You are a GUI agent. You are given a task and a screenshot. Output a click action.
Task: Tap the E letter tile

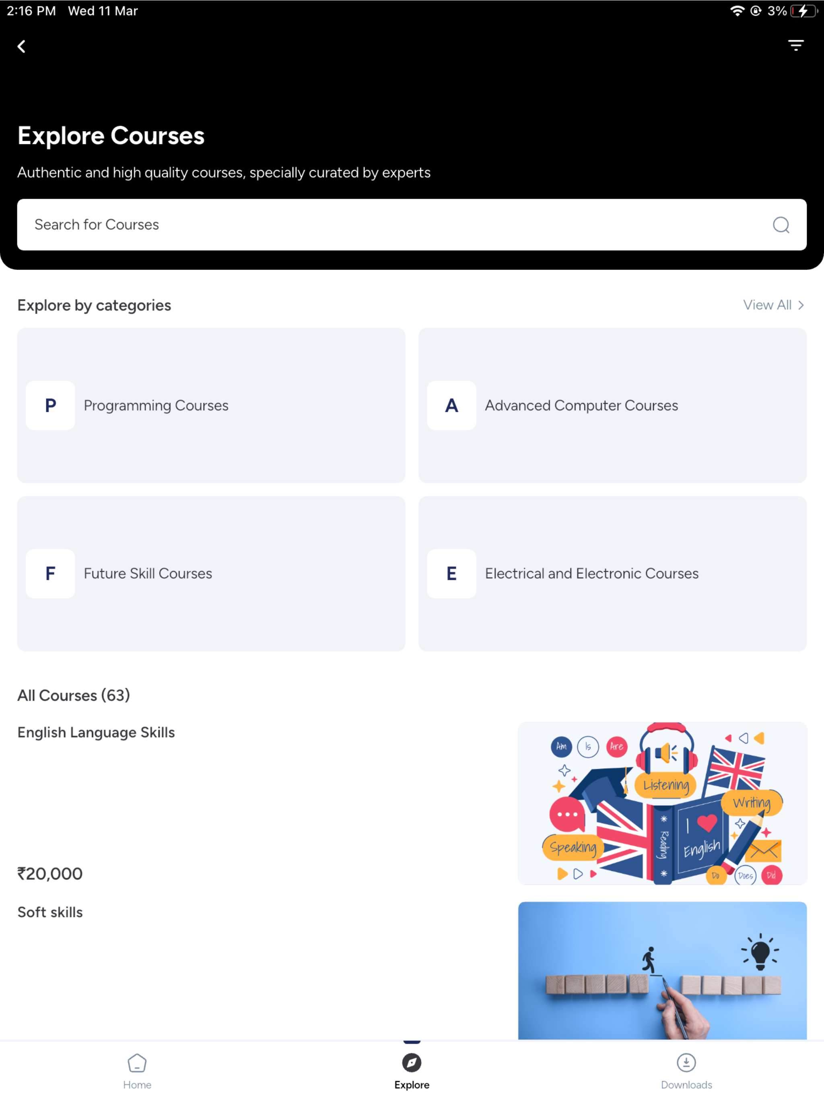coord(451,573)
